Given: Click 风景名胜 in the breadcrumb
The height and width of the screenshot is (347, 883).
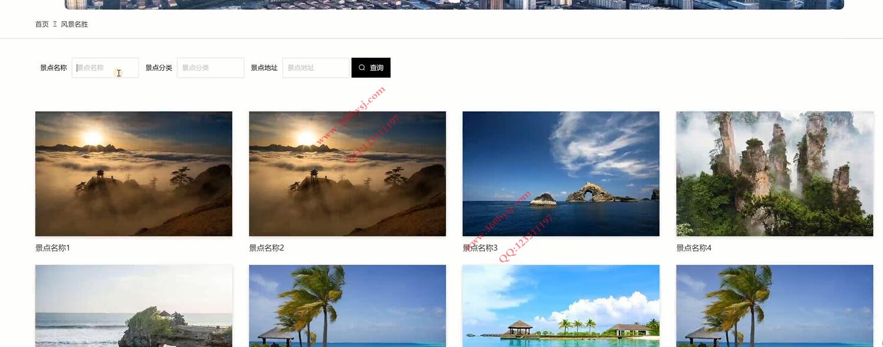Looking at the screenshot, I should point(74,24).
